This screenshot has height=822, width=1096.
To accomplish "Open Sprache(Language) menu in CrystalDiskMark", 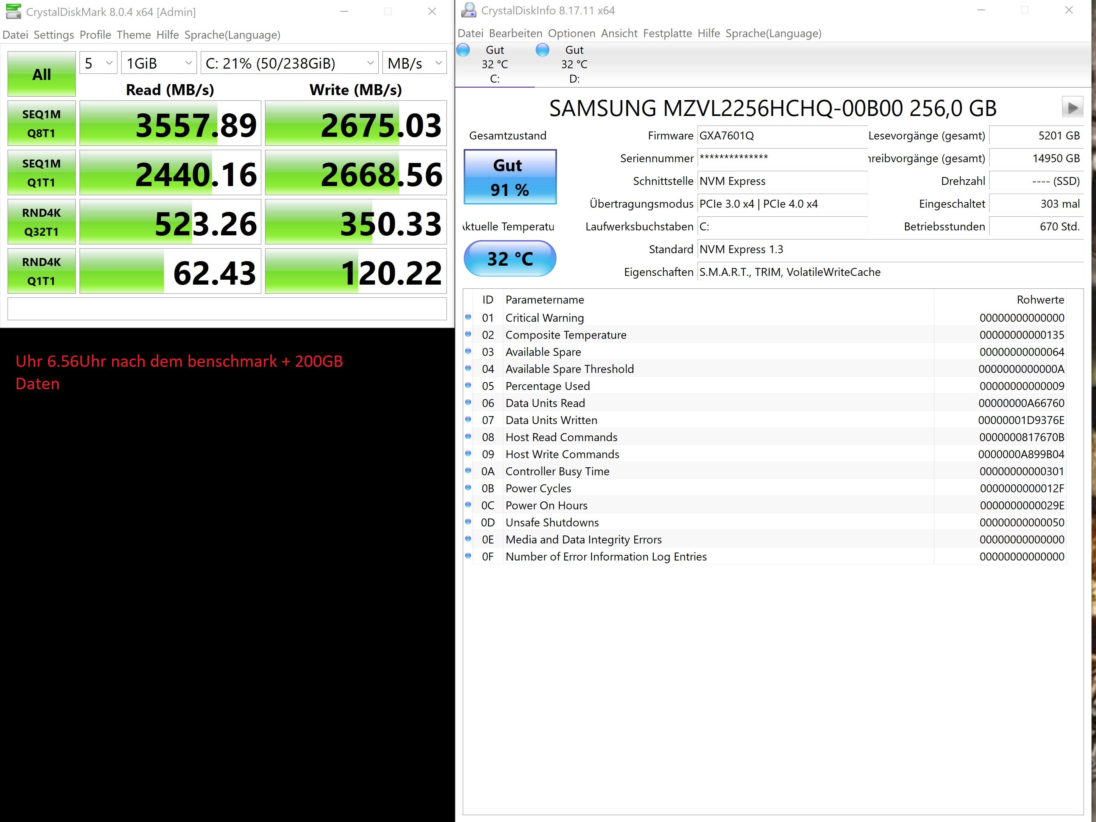I will click(233, 35).
